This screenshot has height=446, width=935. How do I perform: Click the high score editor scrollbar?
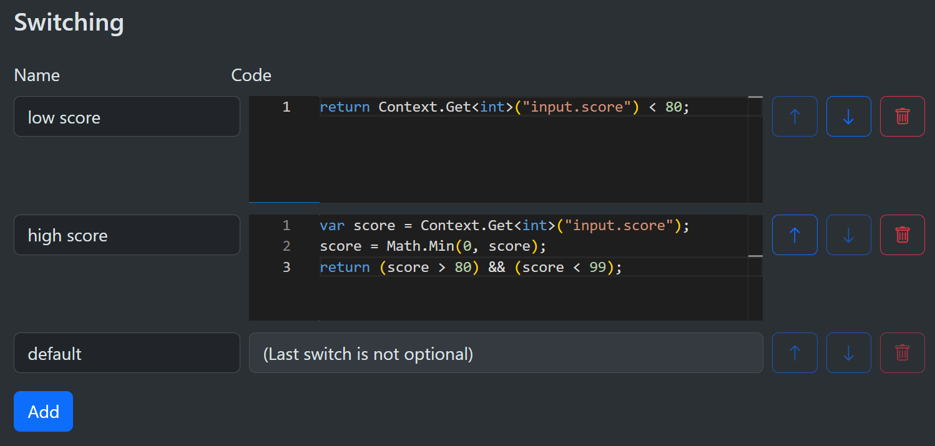pos(755,268)
